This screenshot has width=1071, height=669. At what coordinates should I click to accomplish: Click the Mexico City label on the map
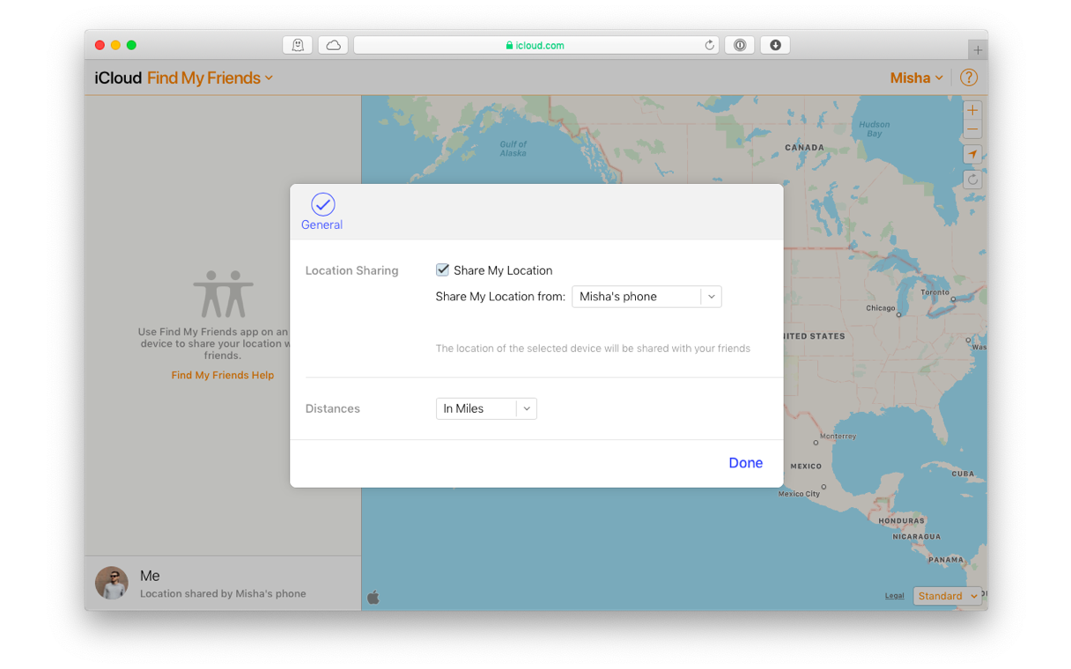point(799,494)
